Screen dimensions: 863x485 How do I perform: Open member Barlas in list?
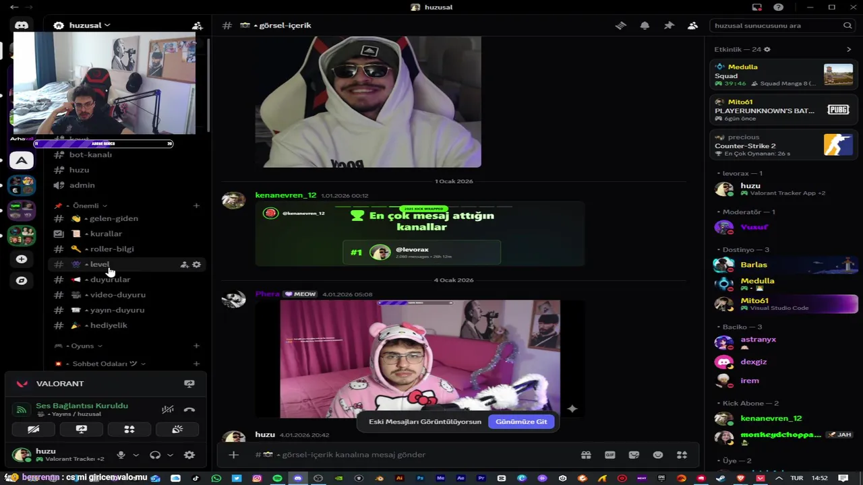coord(785,265)
